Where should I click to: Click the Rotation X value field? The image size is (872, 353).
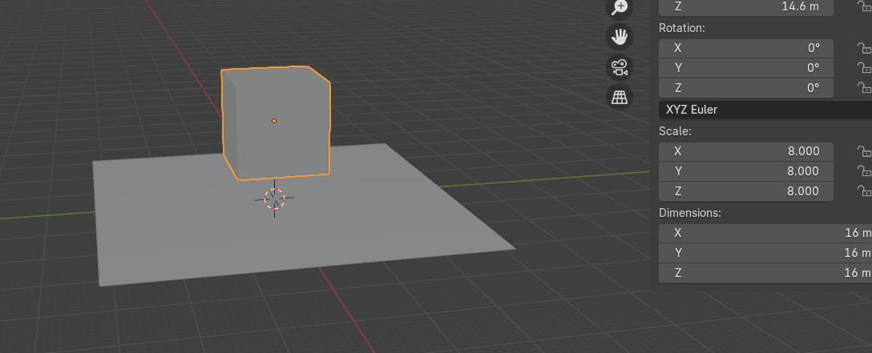click(745, 48)
